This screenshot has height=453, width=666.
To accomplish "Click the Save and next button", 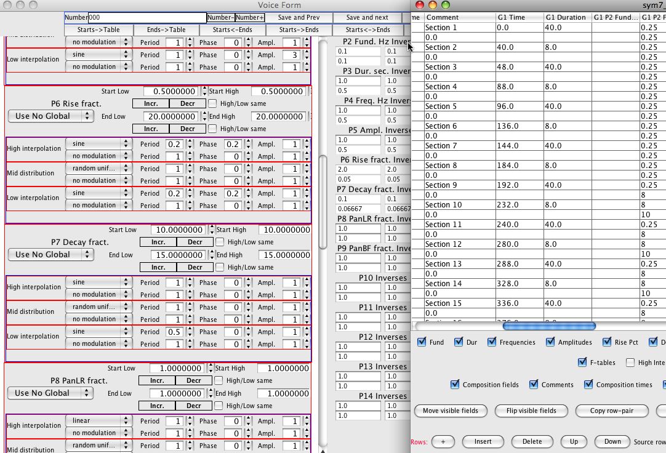I will 367,17.
